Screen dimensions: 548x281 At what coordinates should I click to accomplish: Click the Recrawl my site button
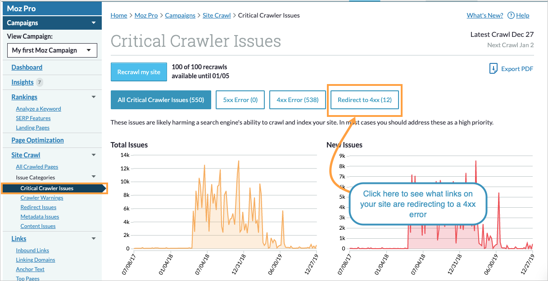pos(139,71)
